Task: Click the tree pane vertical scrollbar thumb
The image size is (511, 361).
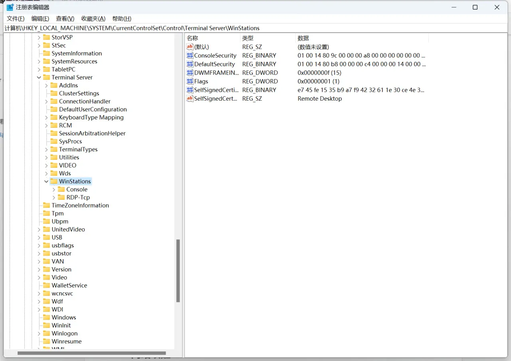Action: pos(178,271)
